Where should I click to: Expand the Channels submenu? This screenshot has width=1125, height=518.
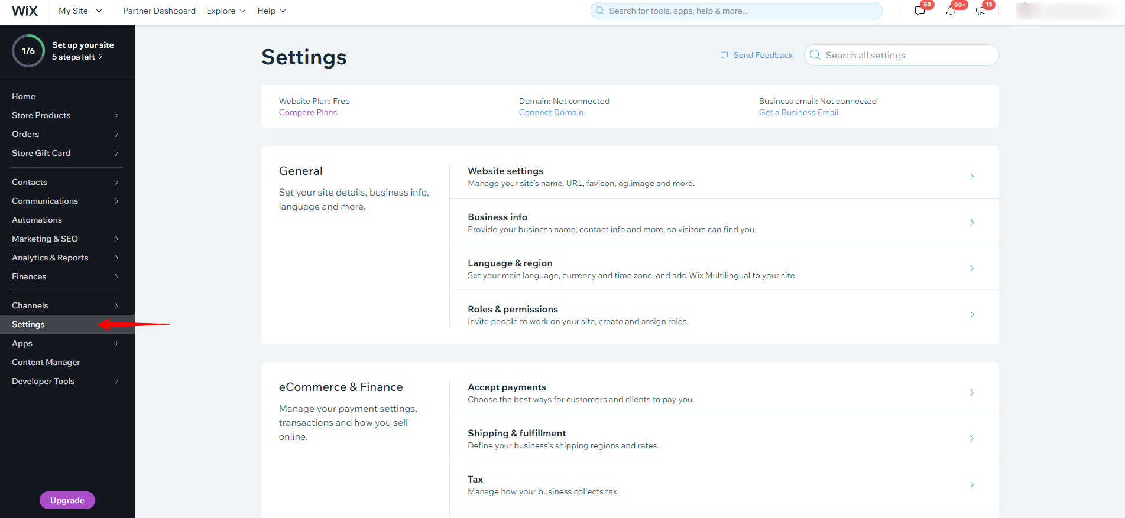[x=116, y=305]
